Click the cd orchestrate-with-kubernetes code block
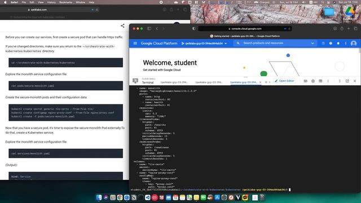 tap(65, 63)
